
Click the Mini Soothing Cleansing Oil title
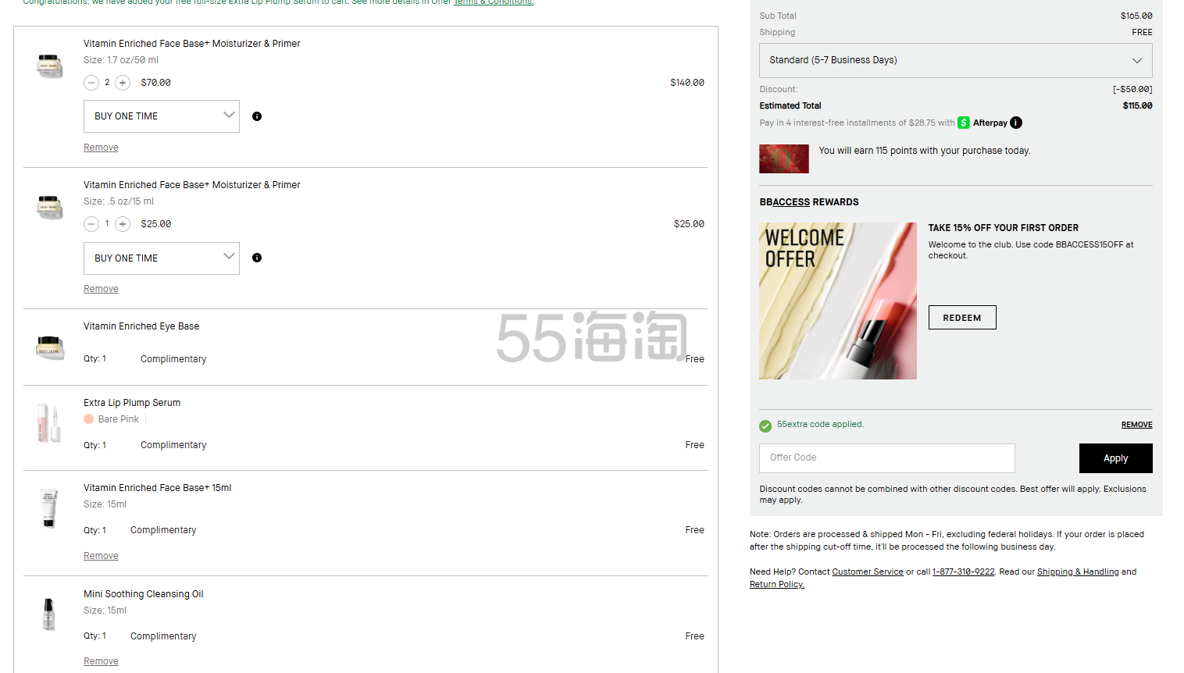point(144,594)
